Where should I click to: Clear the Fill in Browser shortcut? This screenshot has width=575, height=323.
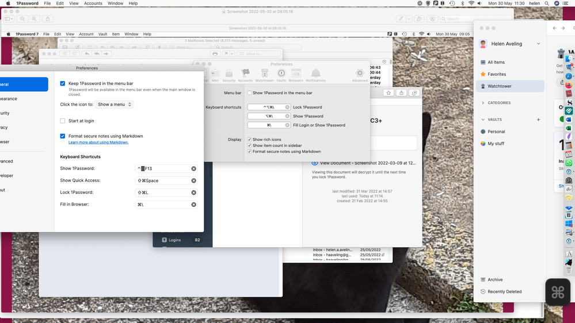pos(193,205)
